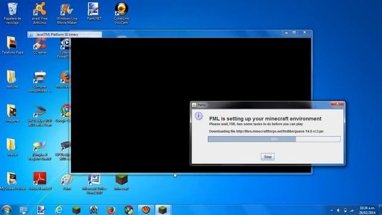Viewport: 382px width, 215px height.
Task: Click the volume icon in the system tray
Action: (x=338, y=210)
